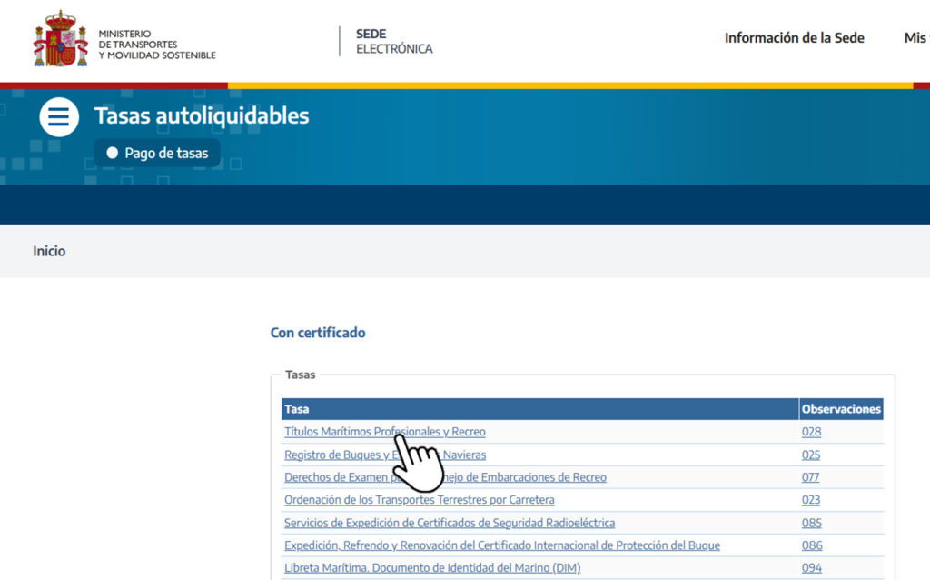930x580 pixels.
Task: Click observation code 025
Action: [x=811, y=455]
